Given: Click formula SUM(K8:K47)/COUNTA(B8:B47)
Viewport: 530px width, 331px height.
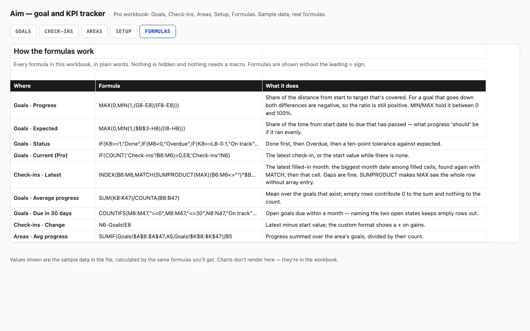Looking at the screenshot, I should [x=179, y=198].
